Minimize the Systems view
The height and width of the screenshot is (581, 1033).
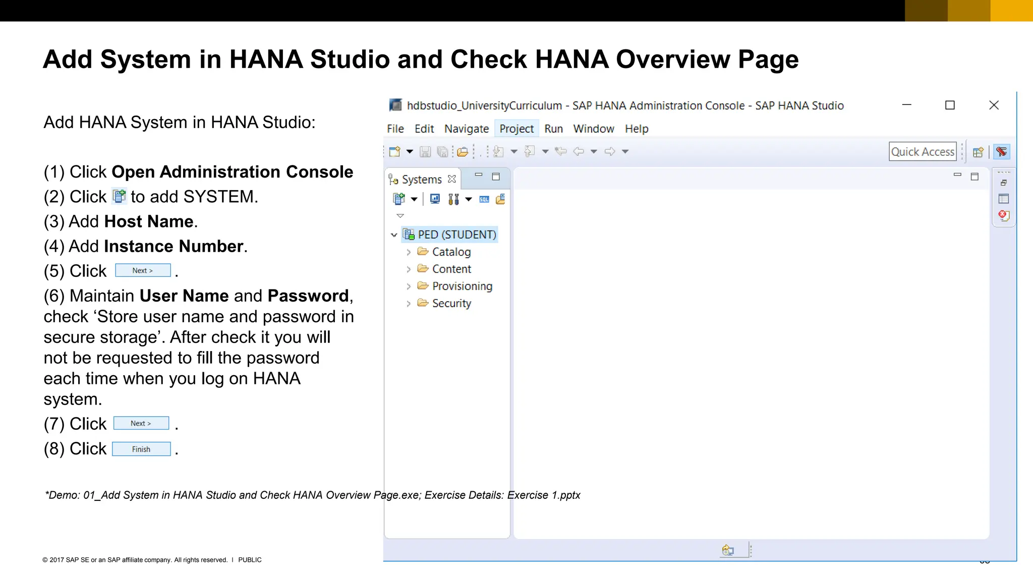point(479,175)
